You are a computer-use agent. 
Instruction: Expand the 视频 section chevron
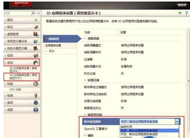[x=5, y=56]
